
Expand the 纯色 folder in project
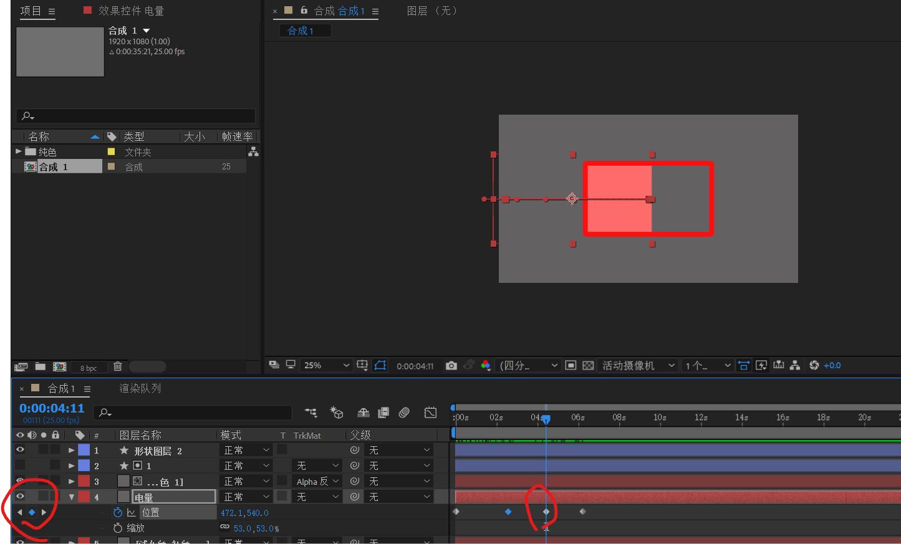pyautogui.click(x=19, y=151)
